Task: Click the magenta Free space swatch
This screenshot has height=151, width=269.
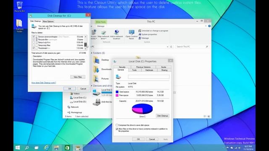Action: tap(117, 95)
